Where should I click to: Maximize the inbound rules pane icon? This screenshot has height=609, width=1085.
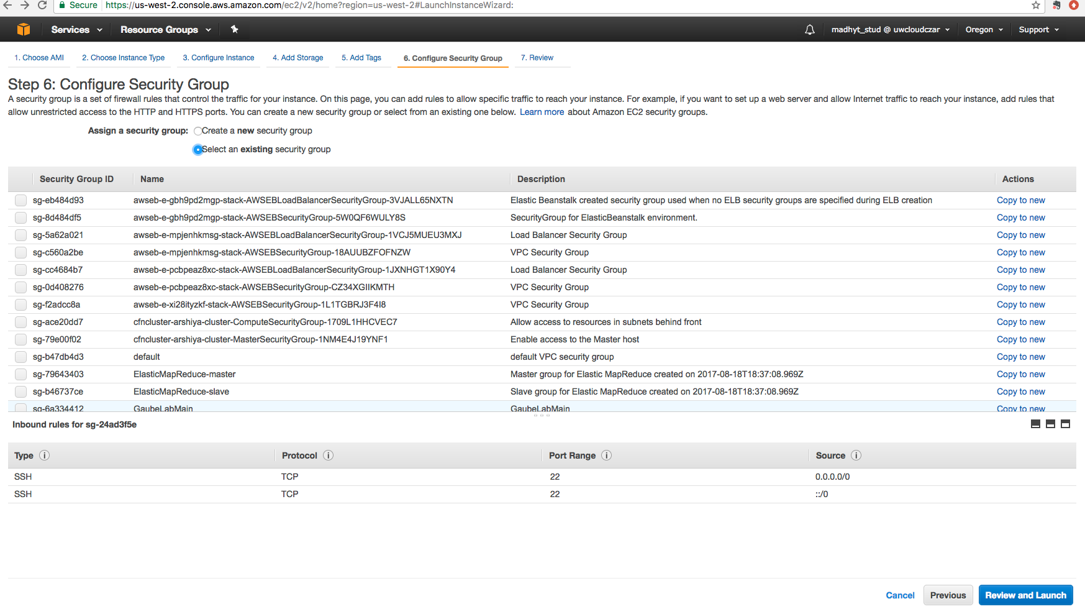click(x=1065, y=424)
